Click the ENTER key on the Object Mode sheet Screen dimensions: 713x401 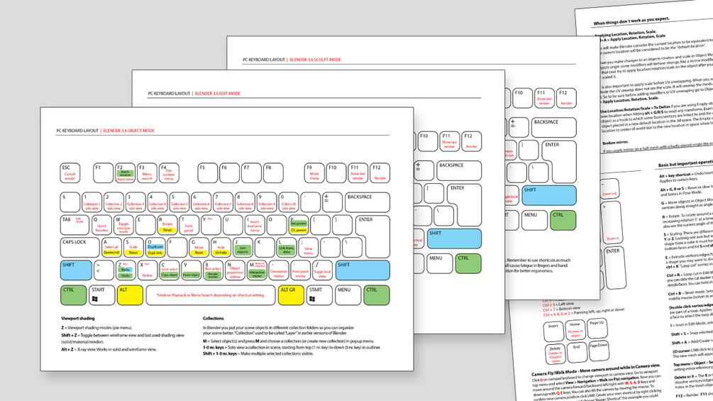[x=372, y=236]
